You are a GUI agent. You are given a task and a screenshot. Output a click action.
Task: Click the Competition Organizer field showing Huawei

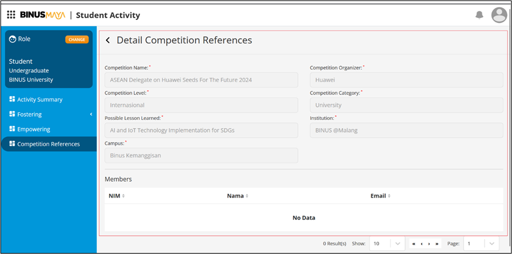click(406, 80)
